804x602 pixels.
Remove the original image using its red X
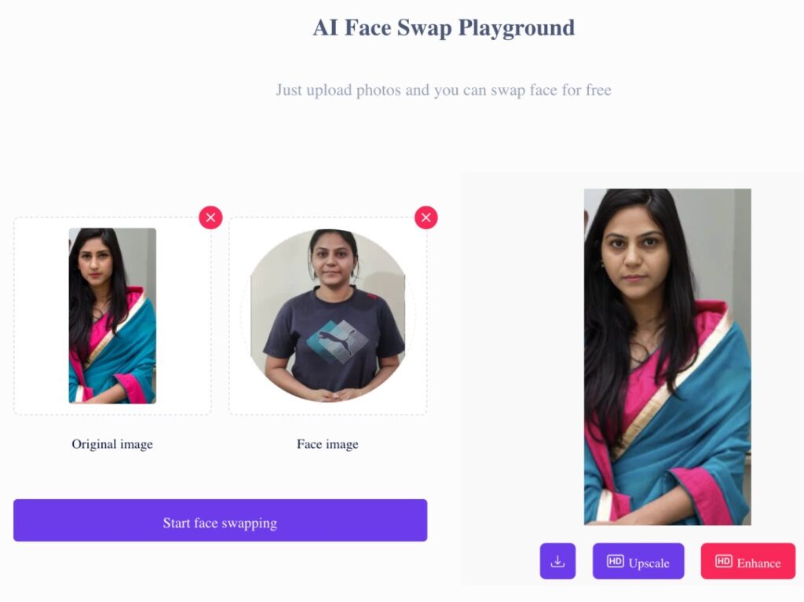pos(210,217)
